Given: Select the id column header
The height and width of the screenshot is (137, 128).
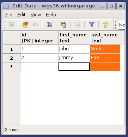Looking at the screenshot, I should coord(39,38).
